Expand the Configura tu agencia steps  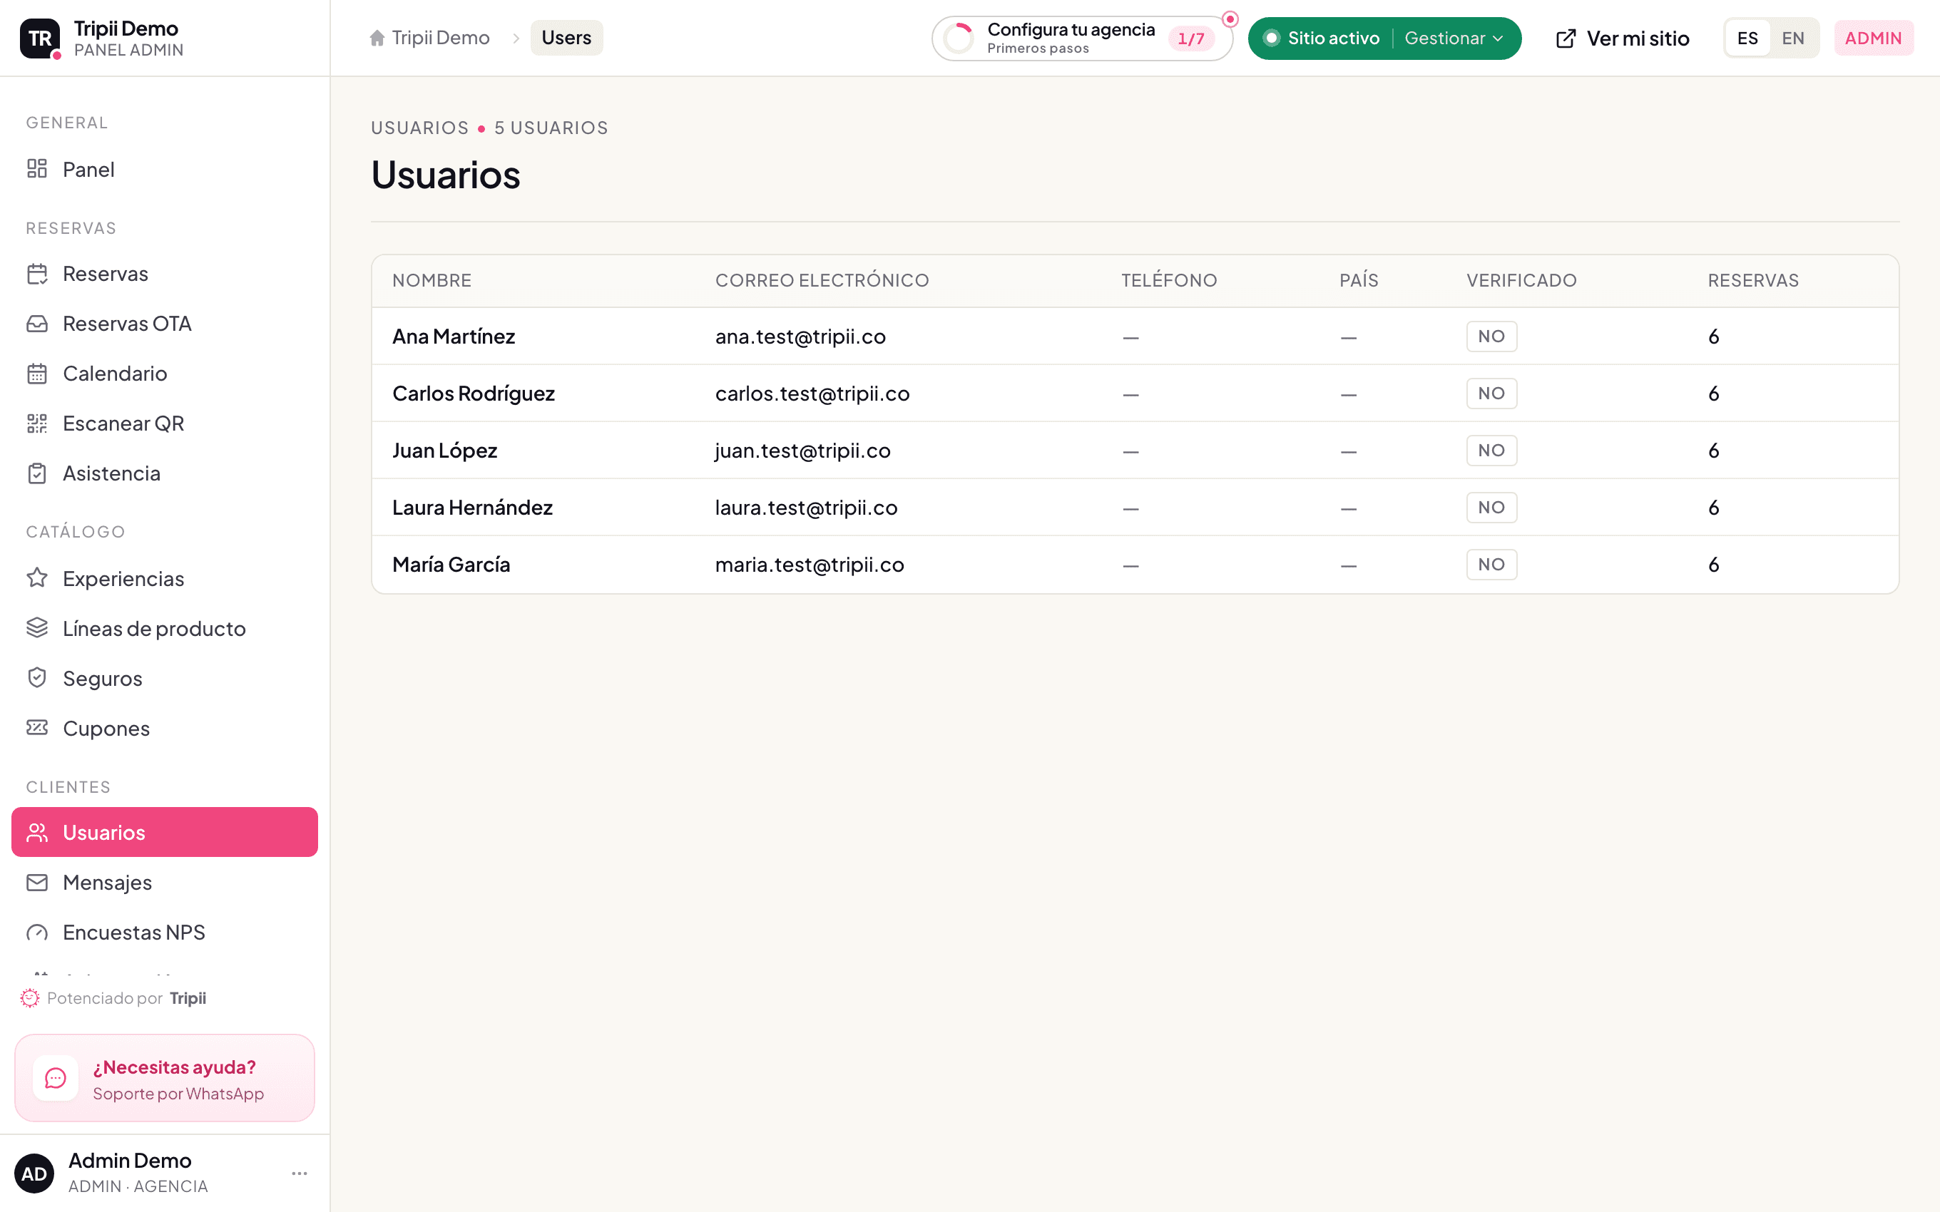1082,38
